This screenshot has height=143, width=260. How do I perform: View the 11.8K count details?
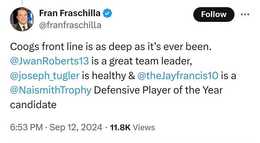pyautogui.click(x=120, y=127)
